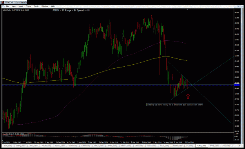245x149 pixels.
Task: Switch to the #WMT,Daily chart tab
Action: 177,145
